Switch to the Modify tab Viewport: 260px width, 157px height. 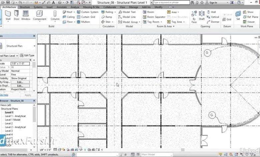(x=158, y=7)
